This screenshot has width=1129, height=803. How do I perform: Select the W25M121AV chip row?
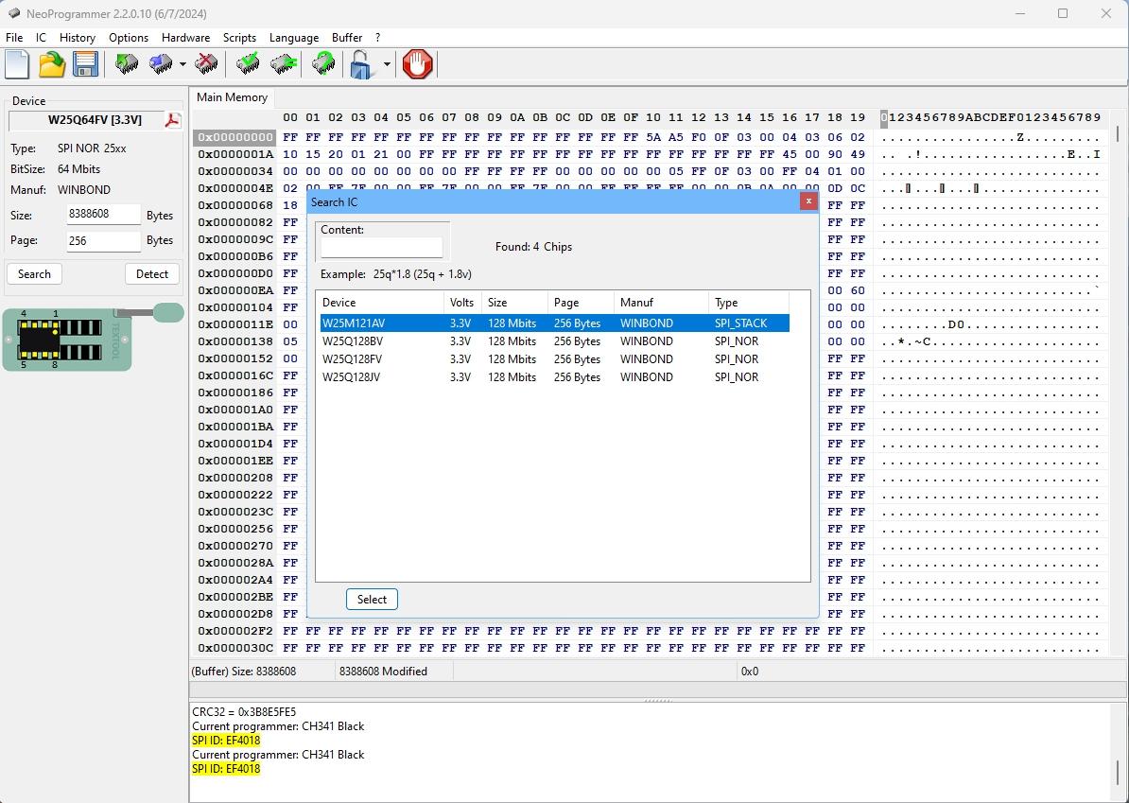(554, 323)
